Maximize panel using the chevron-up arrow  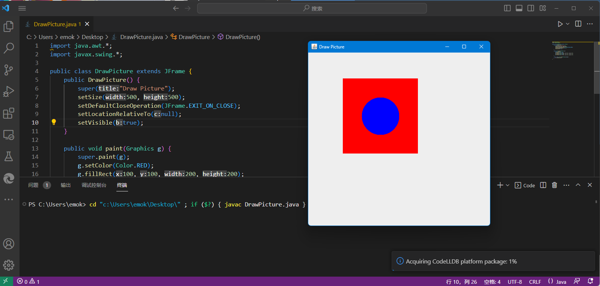(x=578, y=185)
